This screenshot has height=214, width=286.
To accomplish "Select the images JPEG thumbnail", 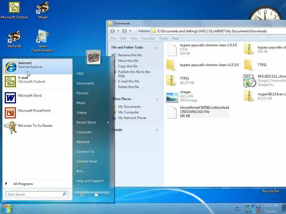I will tap(172, 97).
